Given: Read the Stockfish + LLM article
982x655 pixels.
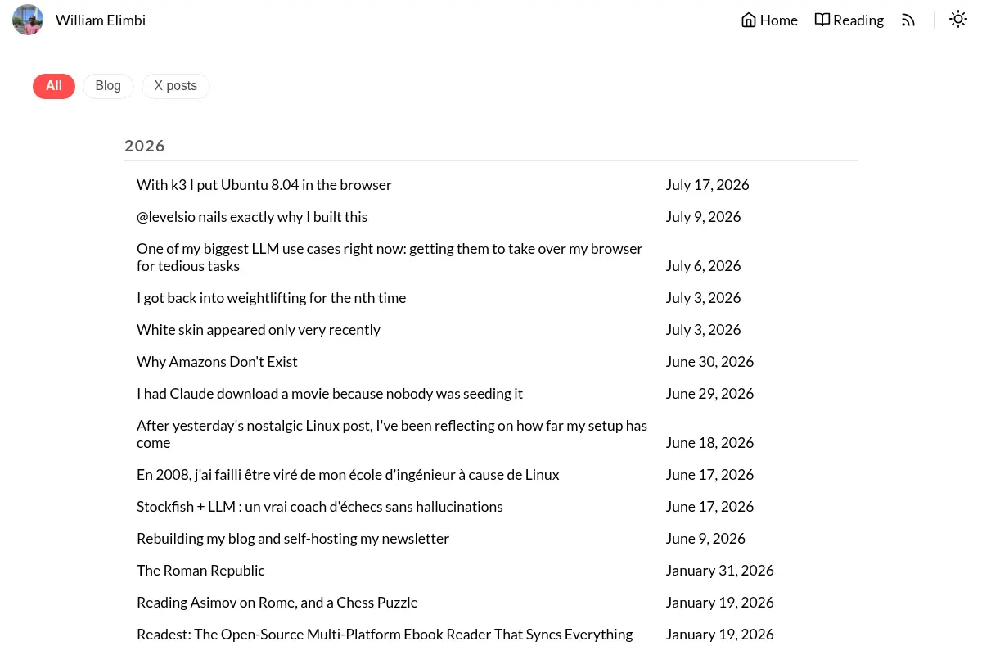Looking at the screenshot, I should (320, 507).
